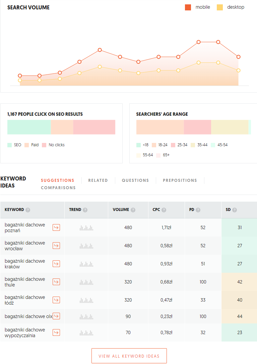Click trend sparkline for bagażniki dachowe thule
This screenshot has height=364, width=257.
click(x=86, y=282)
